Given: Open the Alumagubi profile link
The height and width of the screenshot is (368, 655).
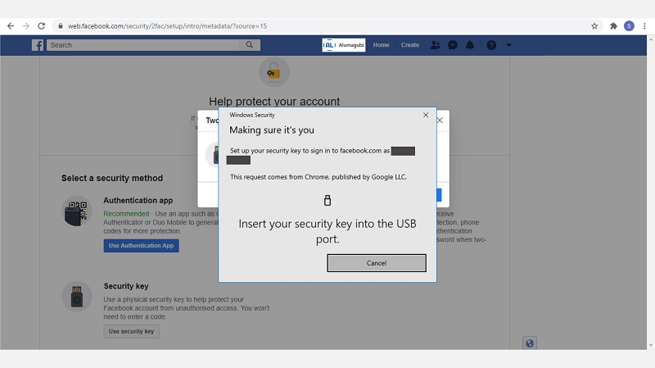Looking at the screenshot, I should [344, 45].
